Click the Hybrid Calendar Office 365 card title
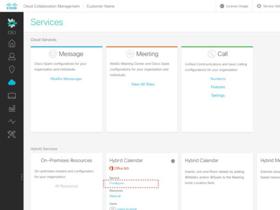The image size is (280, 210). point(126,160)
